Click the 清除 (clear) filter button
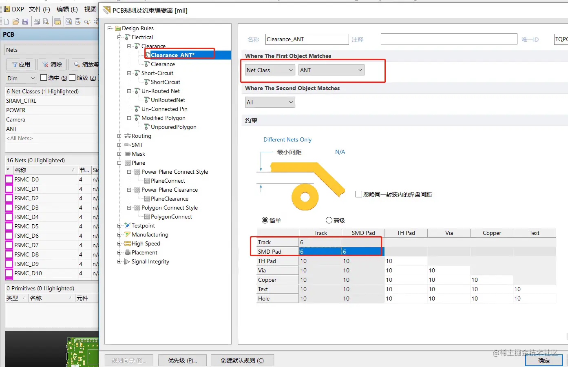Screen dimensions: 568x367 pos(52,64)
